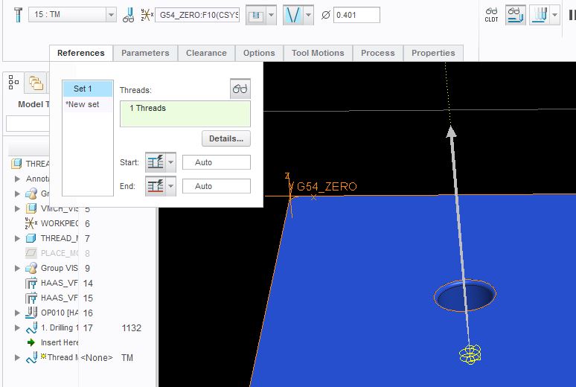Click the G54_ZERO:F10 coordinate system field
This screenshot has height=387, width=576.
pyautogui.click(x=197, y=15)
